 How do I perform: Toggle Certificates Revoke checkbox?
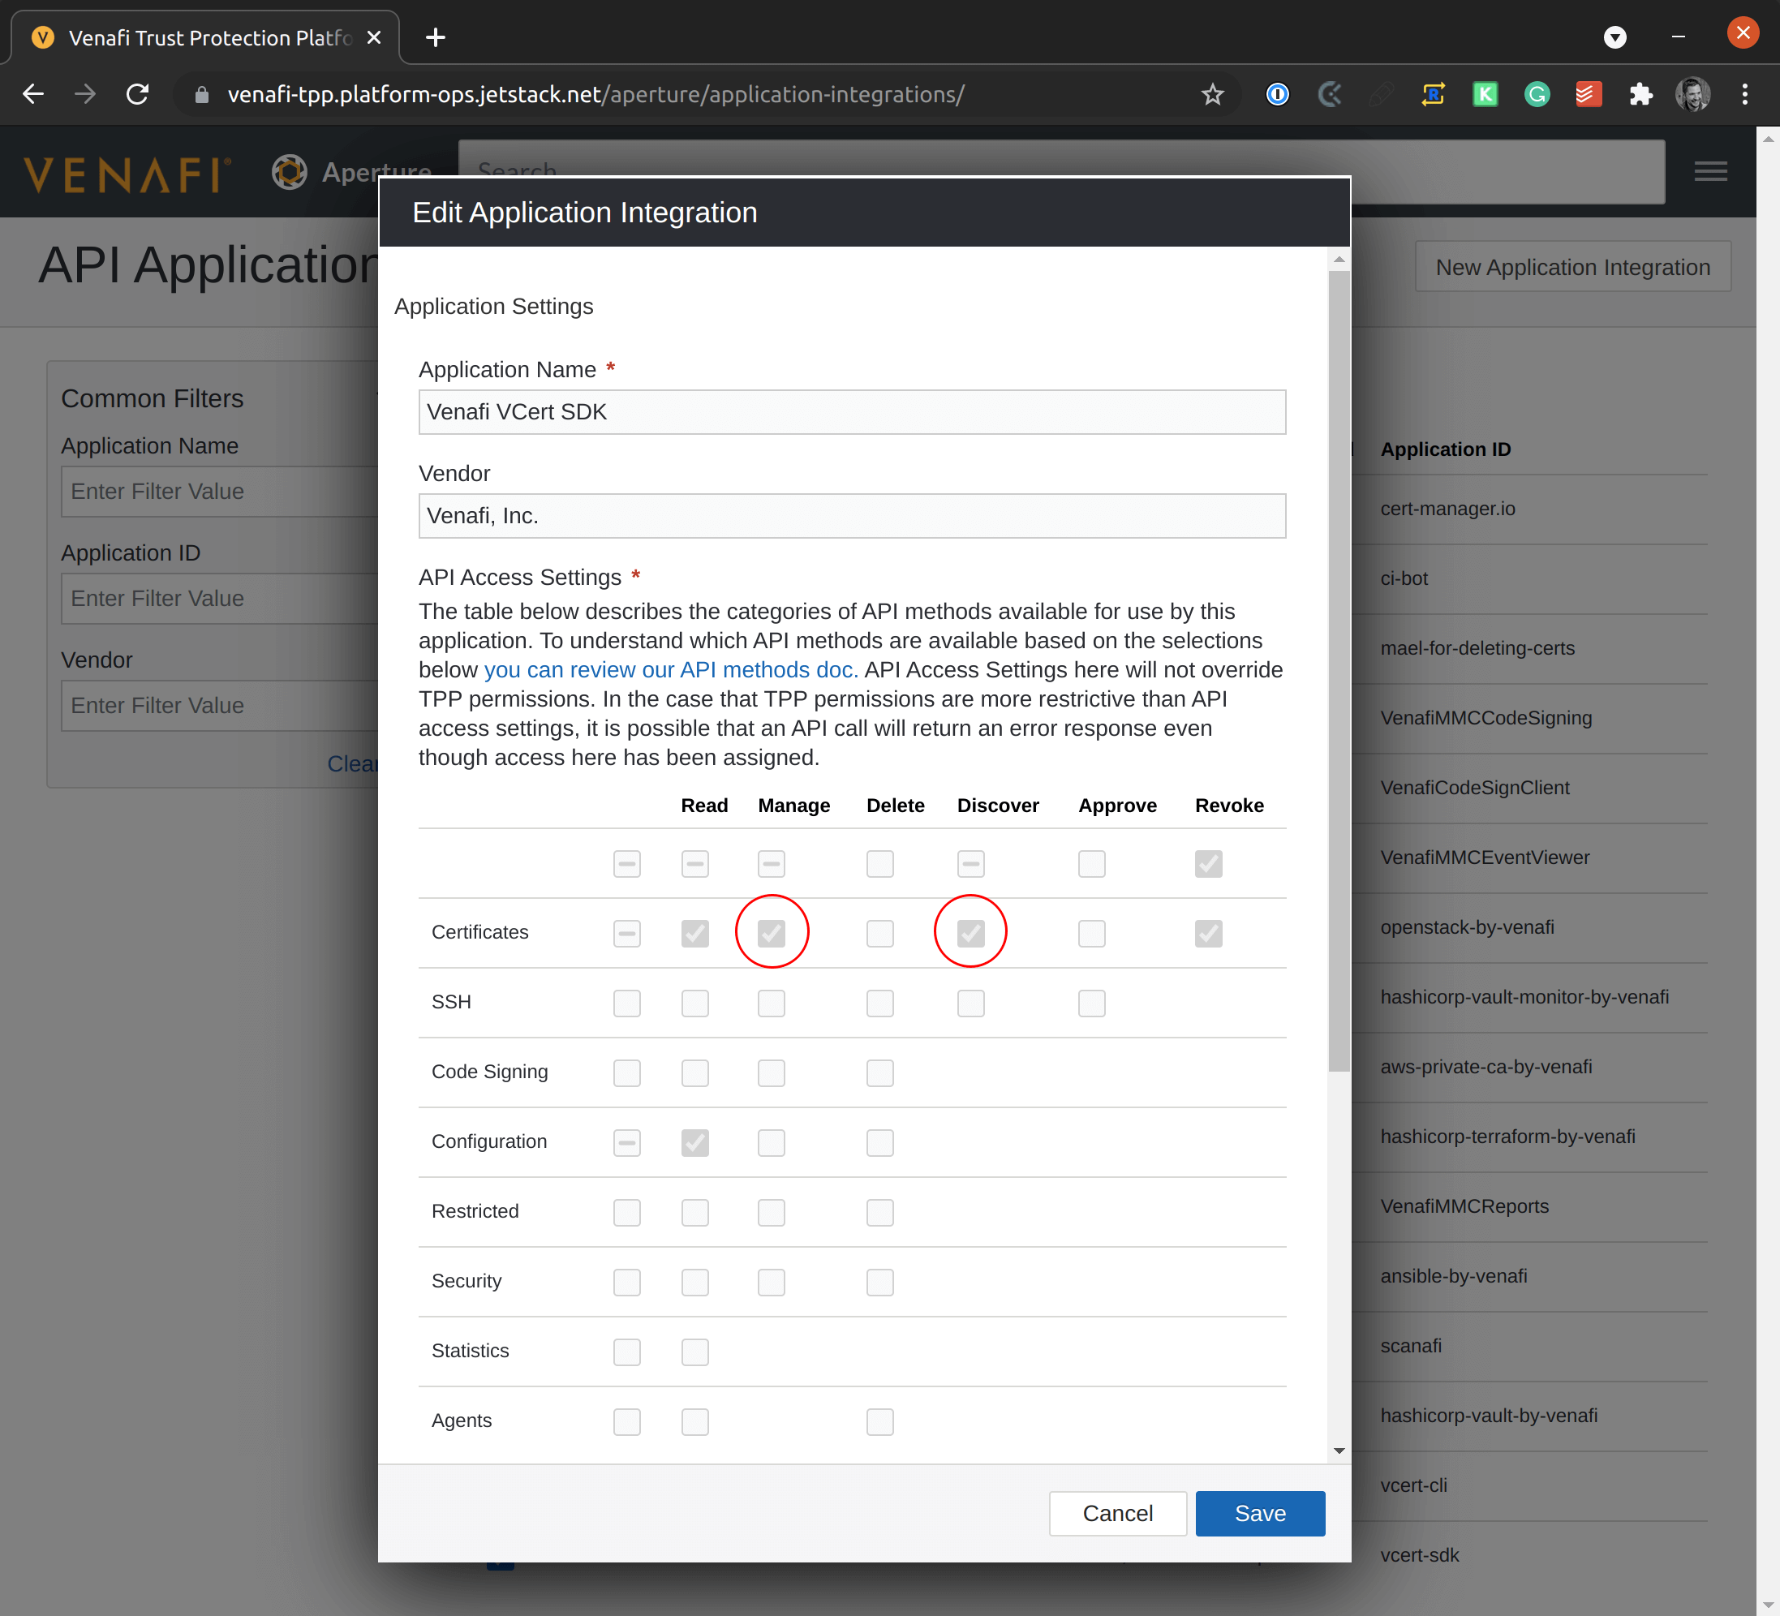1208,932
